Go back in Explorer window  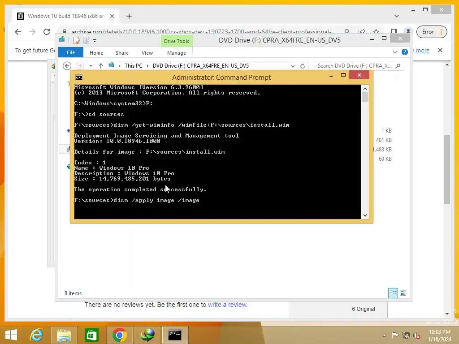[67, 66]
